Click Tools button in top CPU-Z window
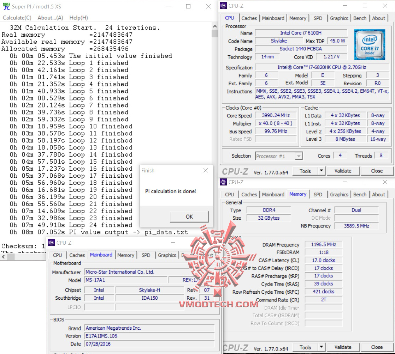 click(305, 171)
